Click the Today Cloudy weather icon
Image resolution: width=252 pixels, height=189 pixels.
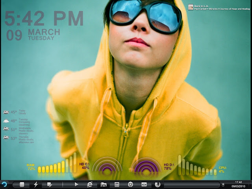pos(6,112)
